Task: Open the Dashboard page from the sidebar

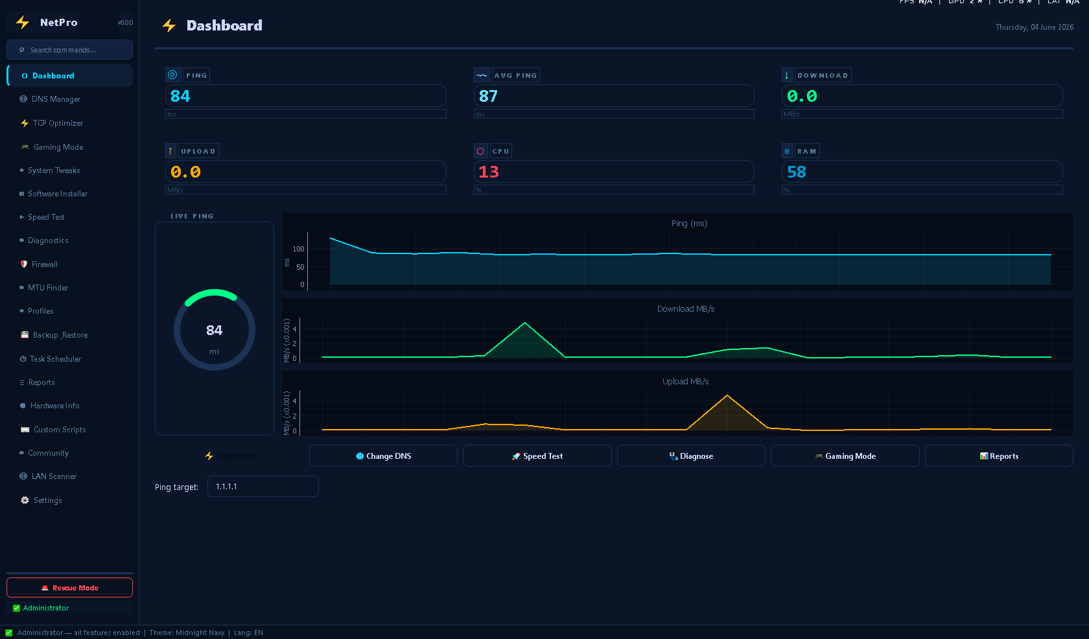Action: [x=70, y=76]
